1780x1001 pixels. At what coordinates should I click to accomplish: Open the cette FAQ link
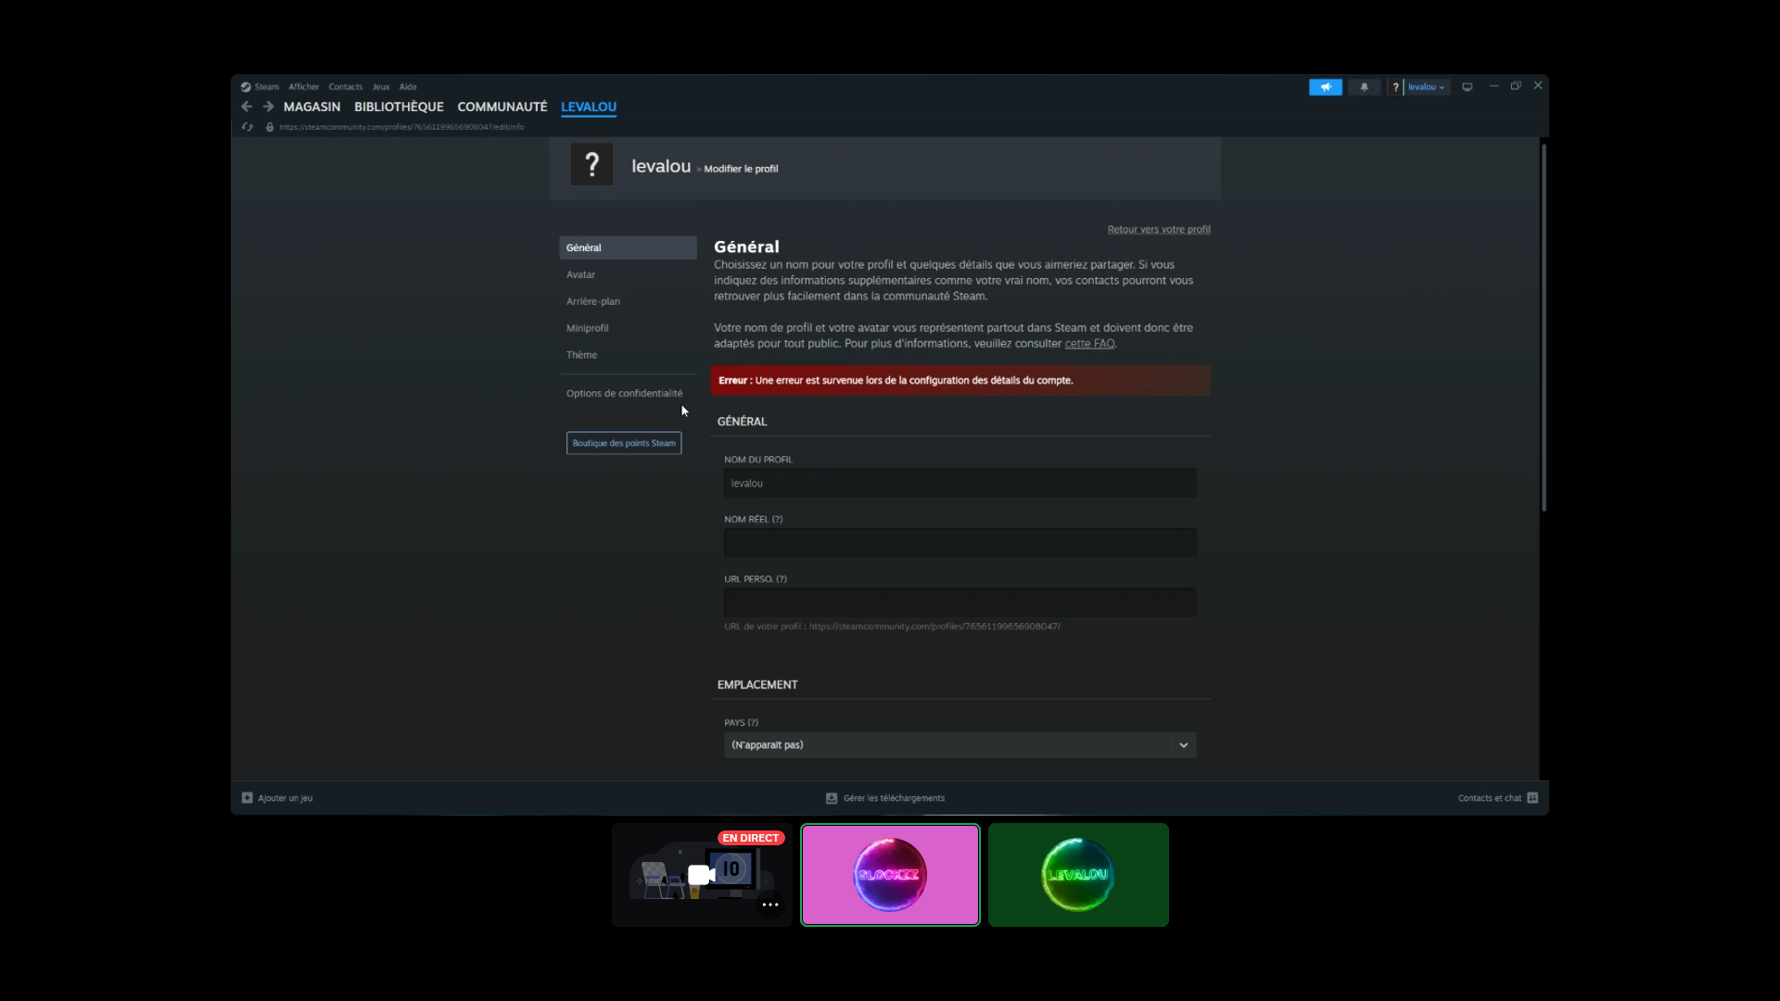coord(1089,344)
